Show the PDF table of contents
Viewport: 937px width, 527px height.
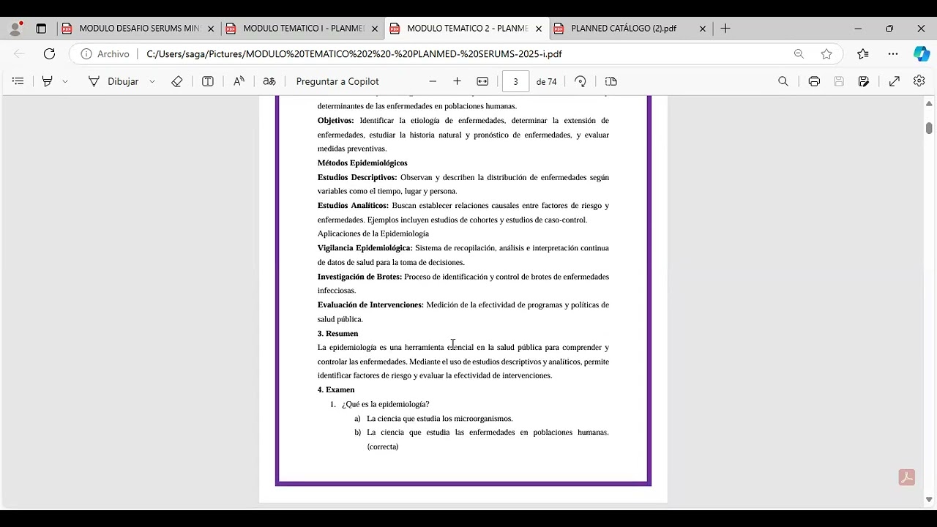click(18, 81)
